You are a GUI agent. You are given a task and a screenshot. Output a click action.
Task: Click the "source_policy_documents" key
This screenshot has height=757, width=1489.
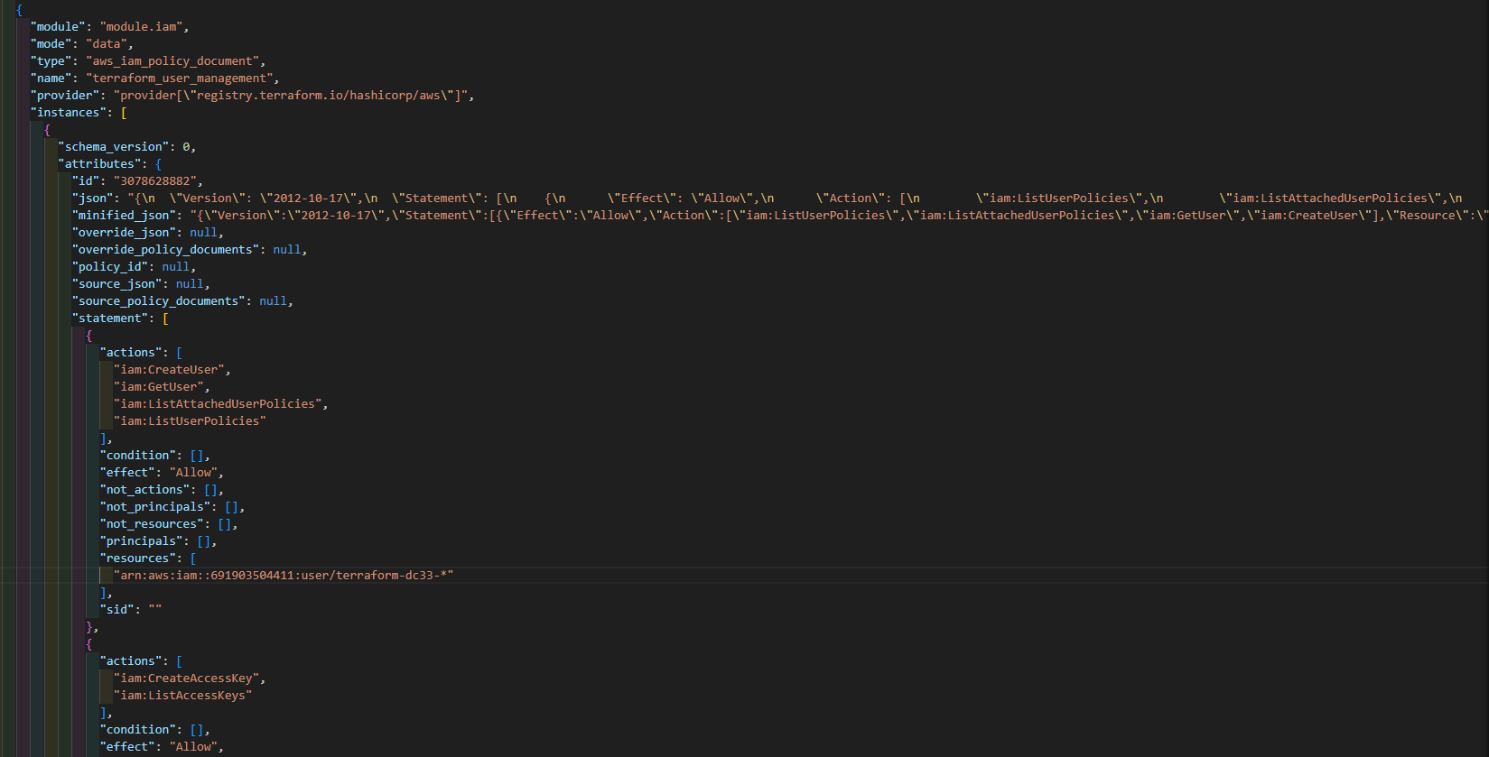click(x=158, y=301)
